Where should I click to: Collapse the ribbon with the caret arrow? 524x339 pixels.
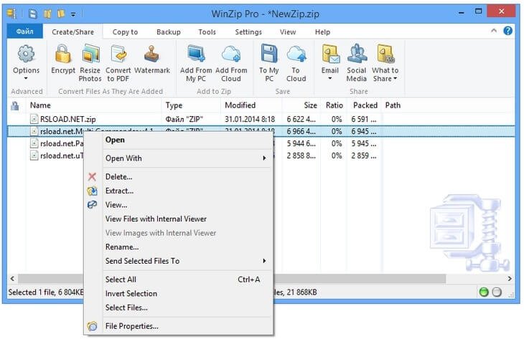click(494, 31)
